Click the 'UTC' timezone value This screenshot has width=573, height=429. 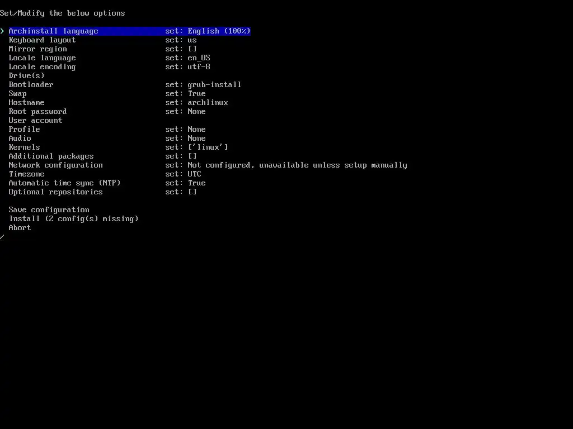(194, 174)
